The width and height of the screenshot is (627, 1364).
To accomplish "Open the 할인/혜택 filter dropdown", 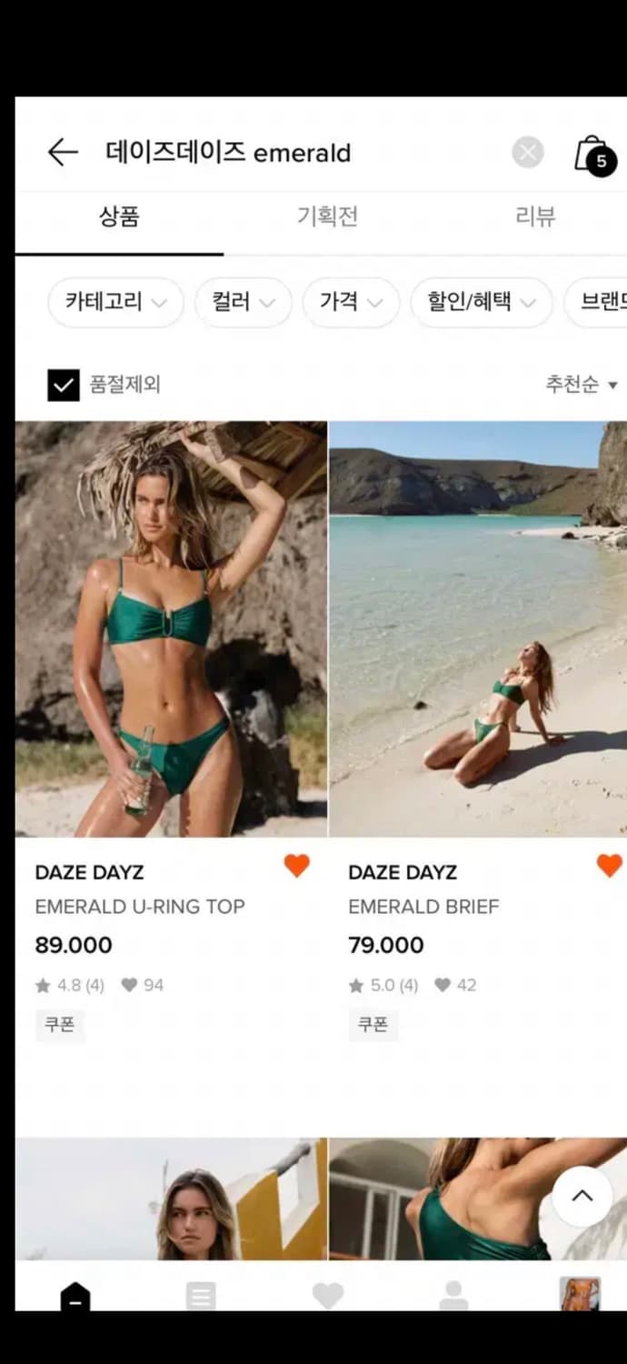I will [x=482, y=302].
